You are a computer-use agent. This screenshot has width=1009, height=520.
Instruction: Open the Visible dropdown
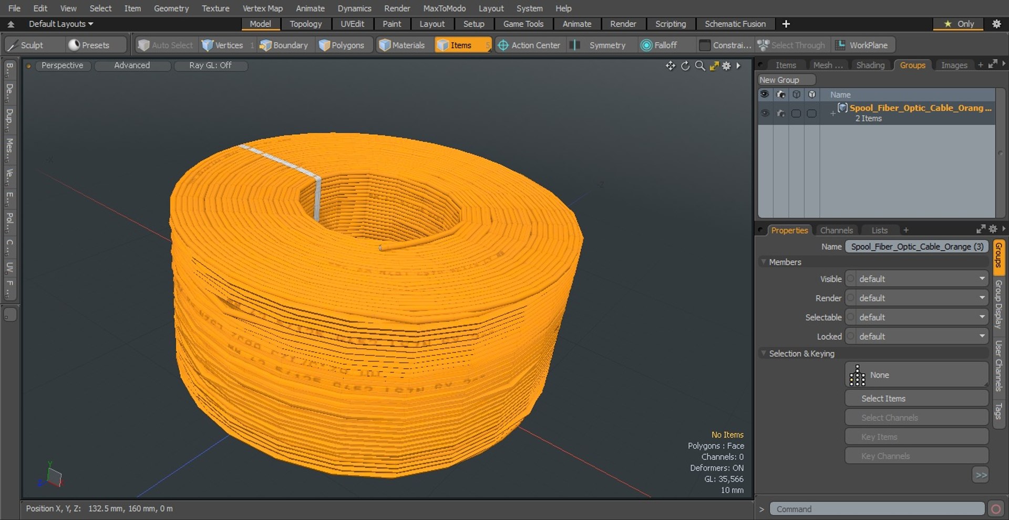click(x=922, y=279)
